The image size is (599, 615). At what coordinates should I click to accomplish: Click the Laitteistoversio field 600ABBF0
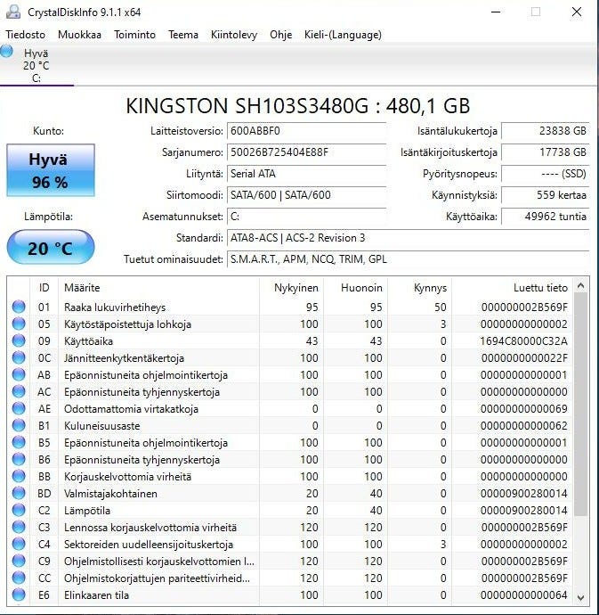click(306, 131)
